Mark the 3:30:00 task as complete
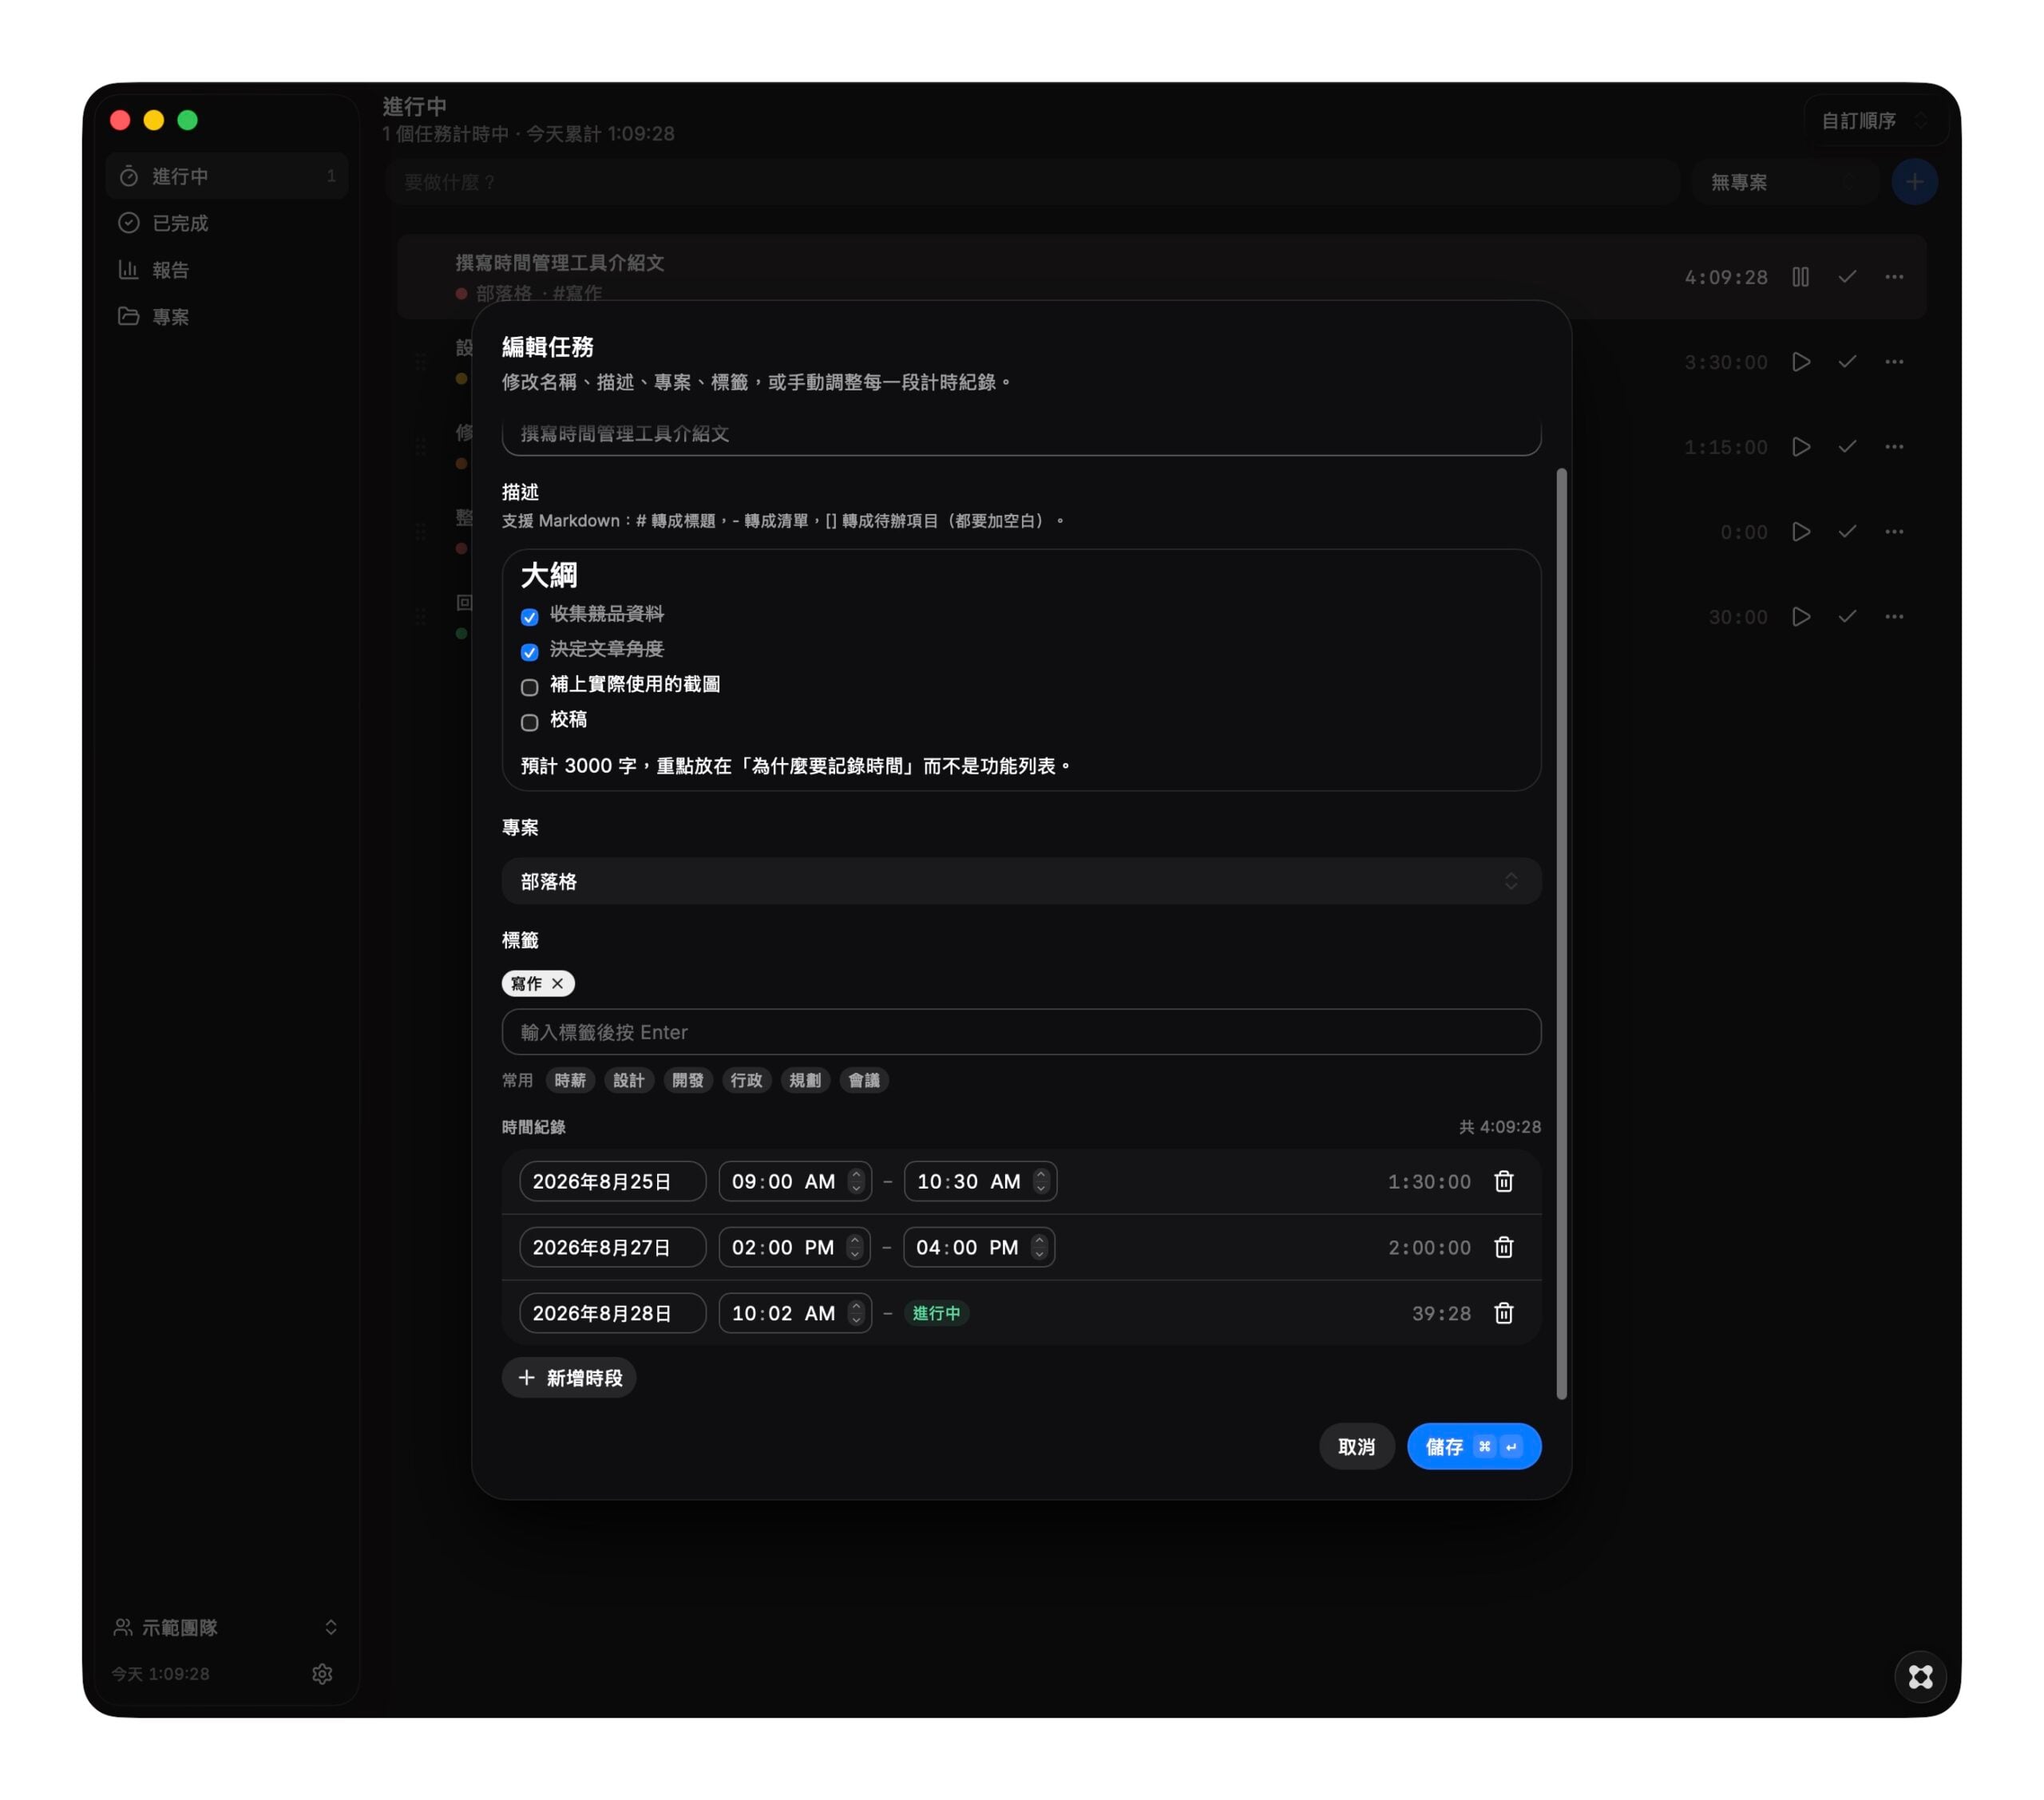This screenshot has width=2044, height=1800. coord(1847,362)
